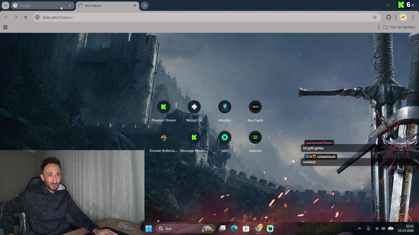Close the Yeni Sekme tab
Screen dimensions: 419x235
135,6
